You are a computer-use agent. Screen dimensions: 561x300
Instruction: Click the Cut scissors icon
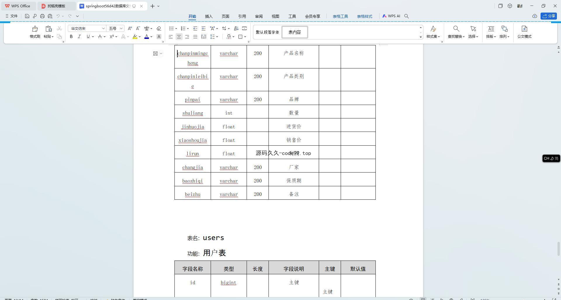coord(59,28)
